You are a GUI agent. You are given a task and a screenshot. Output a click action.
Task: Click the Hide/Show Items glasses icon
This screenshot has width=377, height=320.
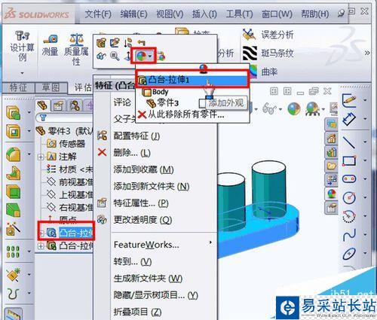(x=269, y=109)
